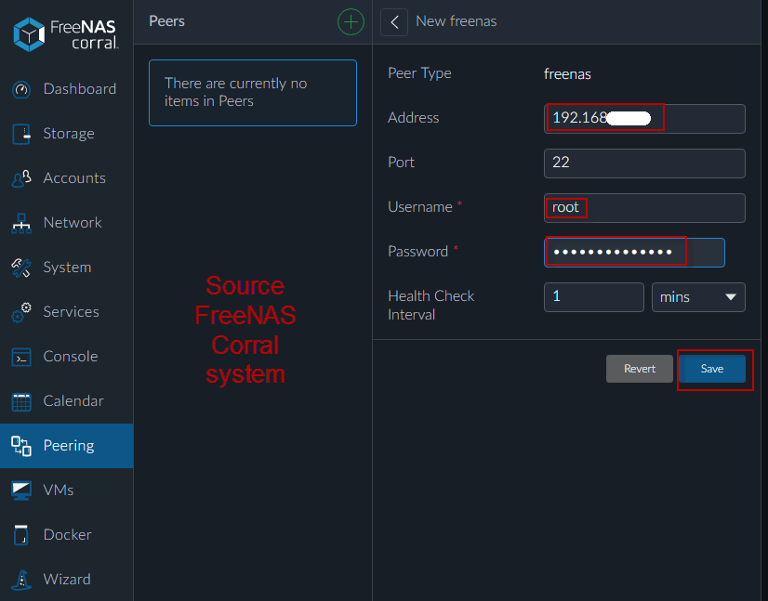The height and width of the screenshot is (601, 768).
Task: Open Accounts via the users icon
Action: point(22,178)
